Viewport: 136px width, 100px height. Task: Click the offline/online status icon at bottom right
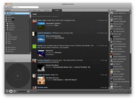click(x=128, y=91)
